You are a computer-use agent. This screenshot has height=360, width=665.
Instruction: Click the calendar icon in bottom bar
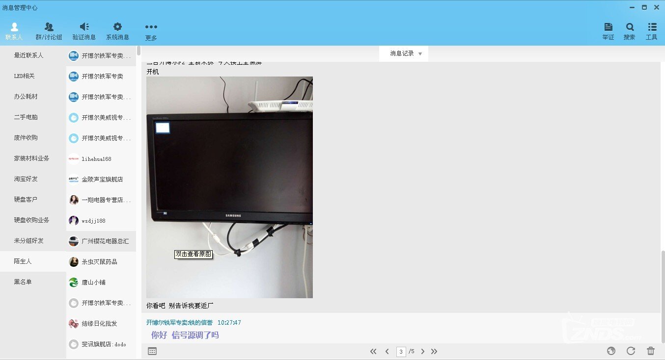click(152, 351)
